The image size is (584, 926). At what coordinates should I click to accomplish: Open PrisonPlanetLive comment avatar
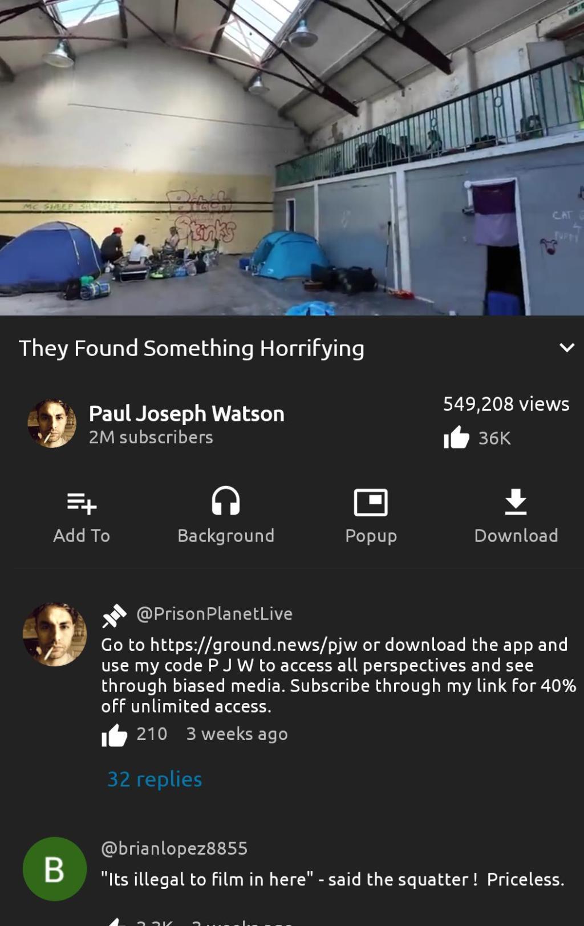pyautogui.click(x=55, y=634)
